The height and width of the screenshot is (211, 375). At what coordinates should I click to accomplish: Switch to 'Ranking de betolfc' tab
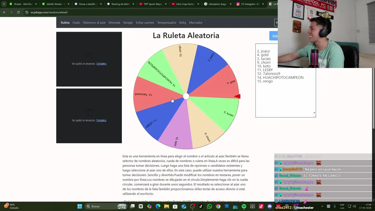pyautogui.click(x=120, y=4)
